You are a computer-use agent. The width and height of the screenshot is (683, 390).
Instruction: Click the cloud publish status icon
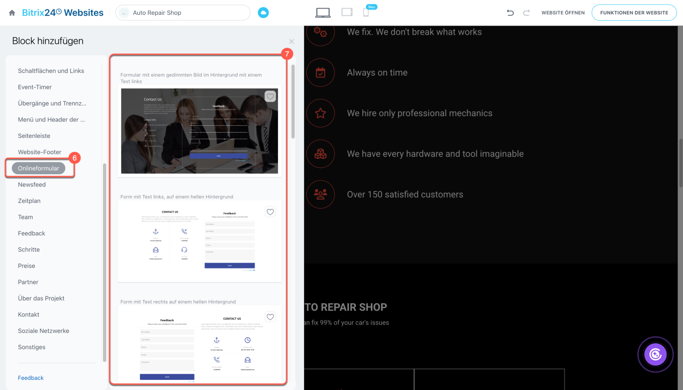pos(263,13)
